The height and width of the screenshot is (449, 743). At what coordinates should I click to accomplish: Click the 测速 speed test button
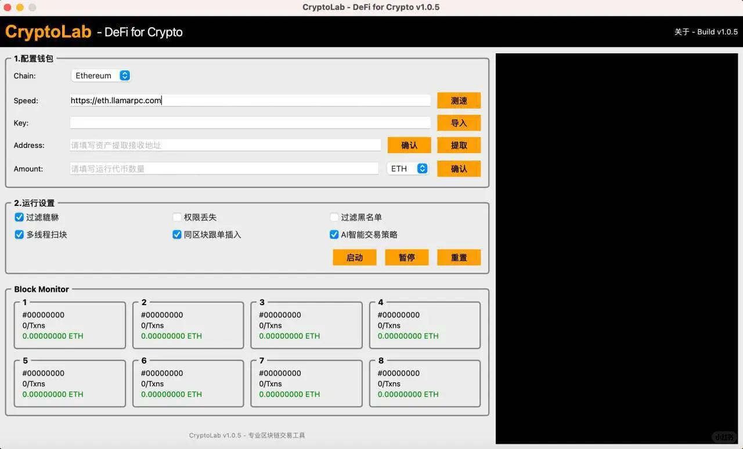click(x=459, y=100)
